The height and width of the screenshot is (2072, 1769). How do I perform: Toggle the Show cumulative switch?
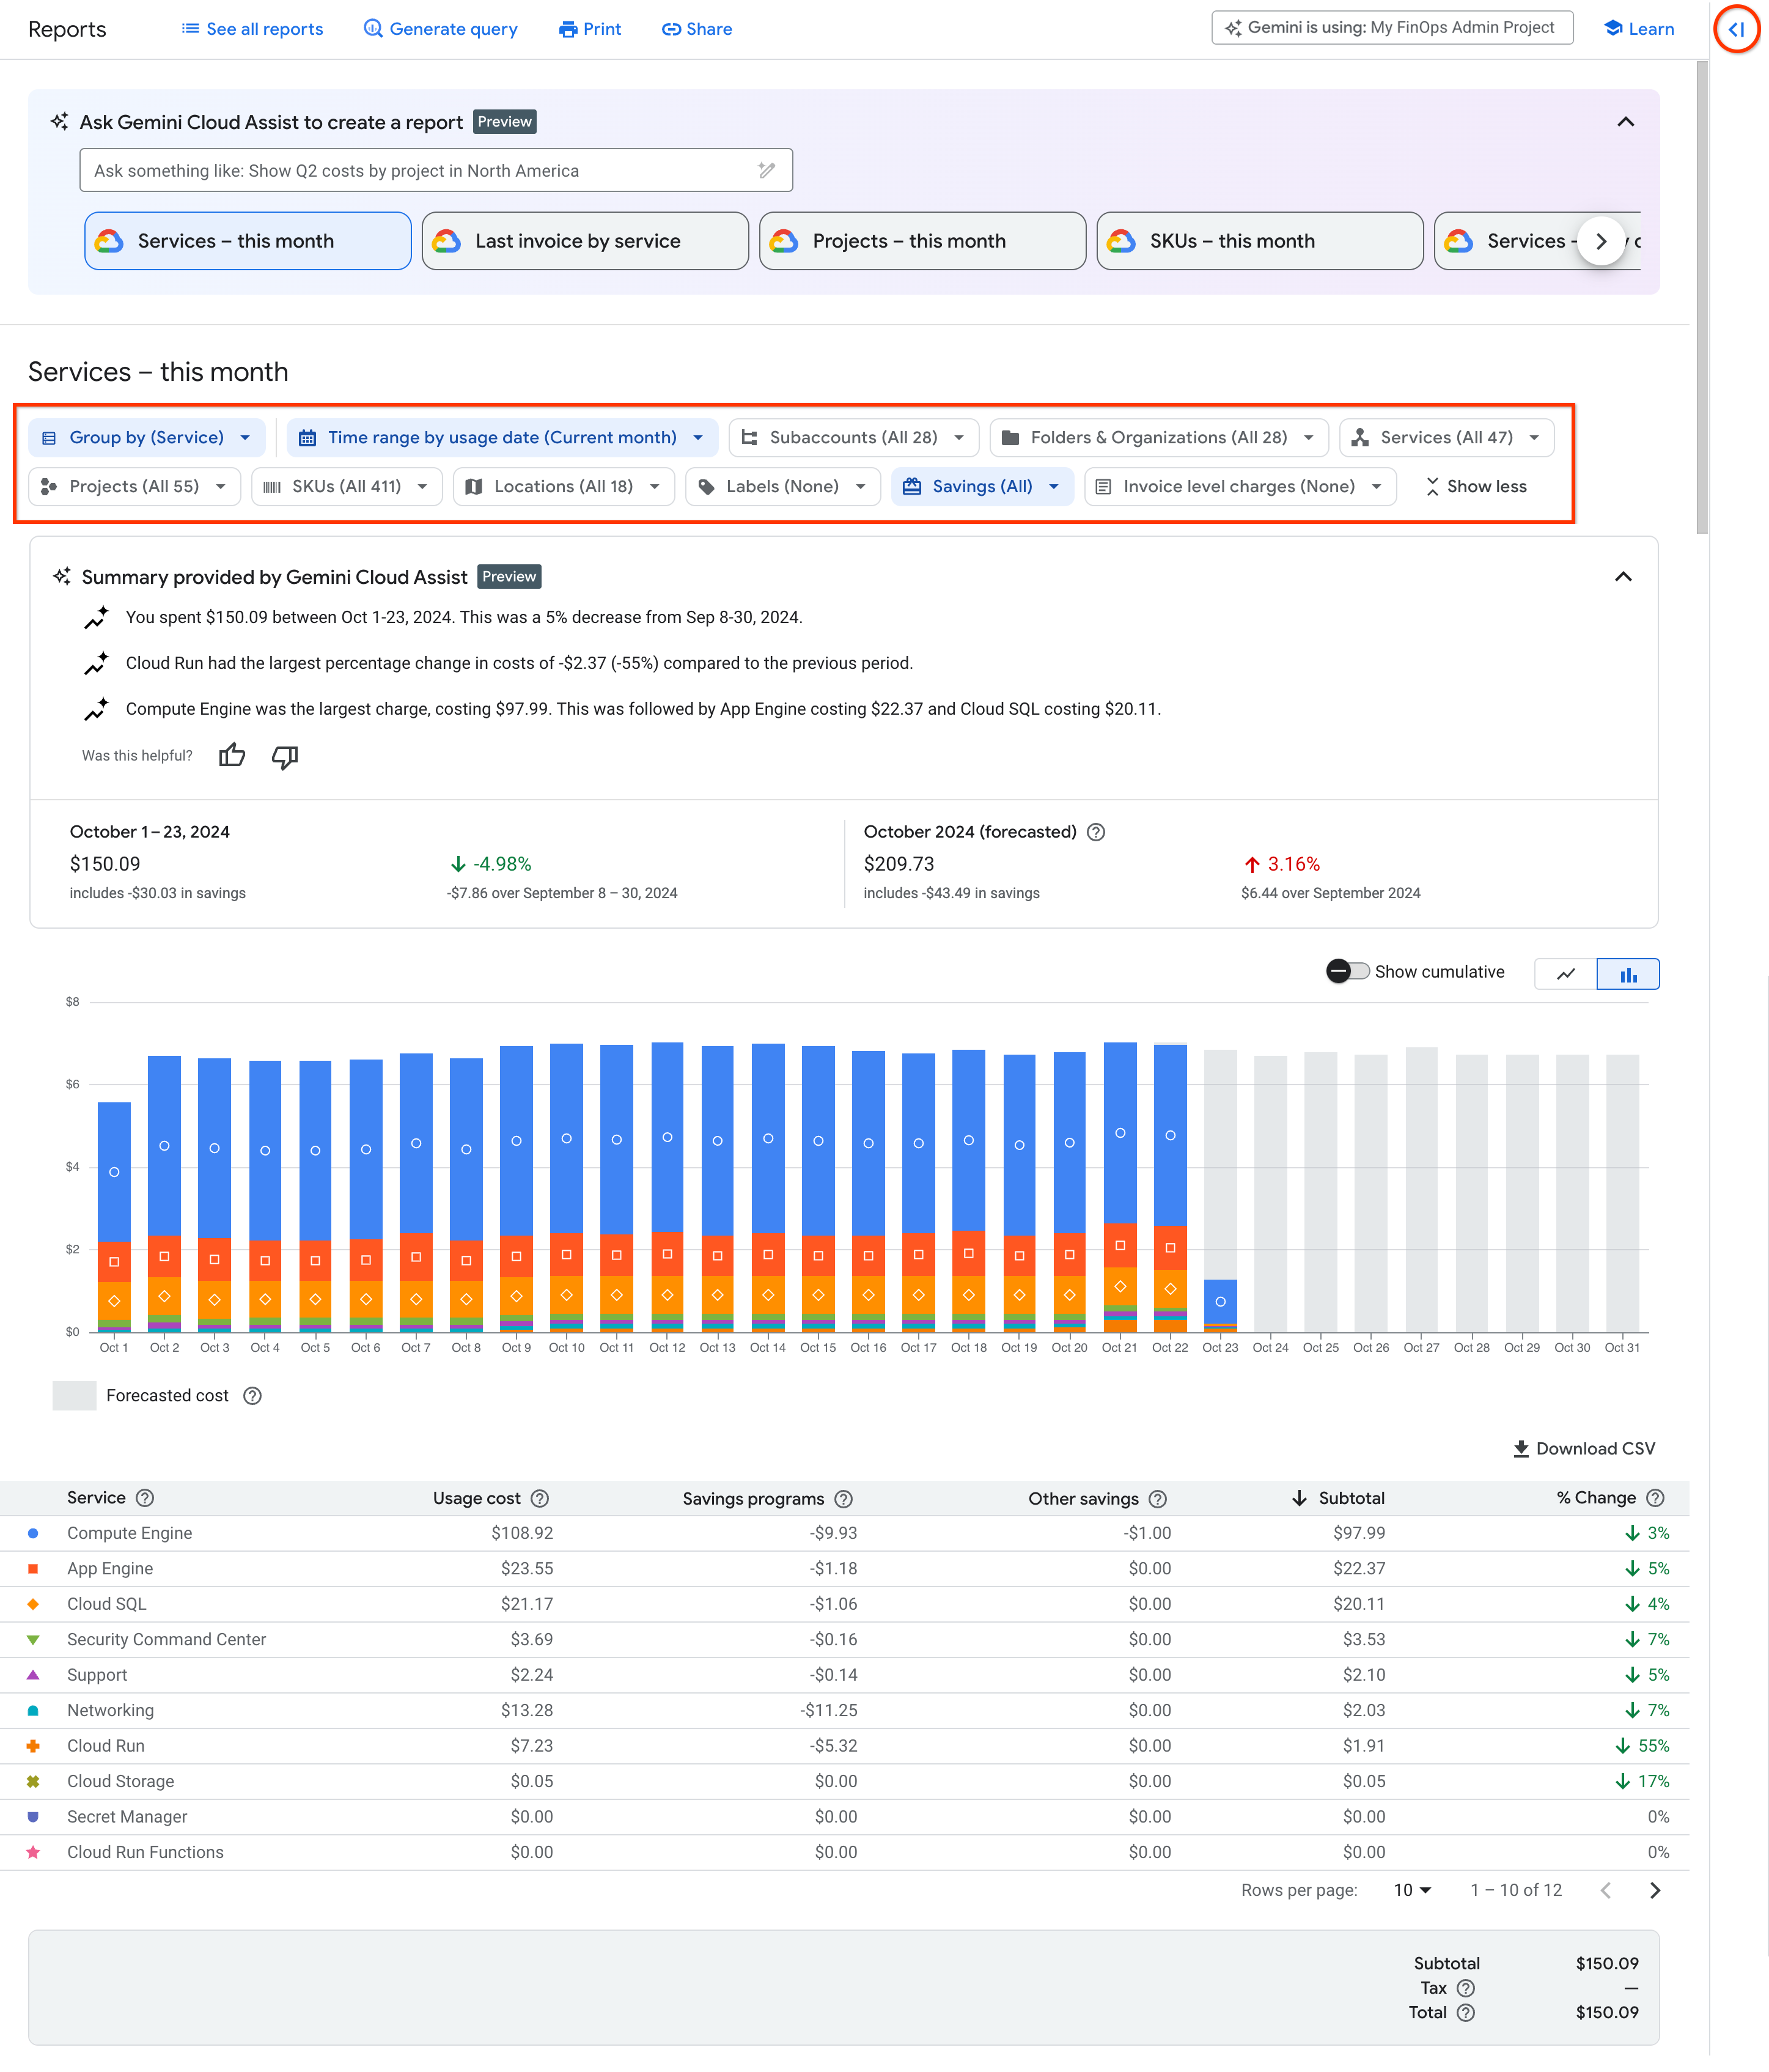(1347, 971)
